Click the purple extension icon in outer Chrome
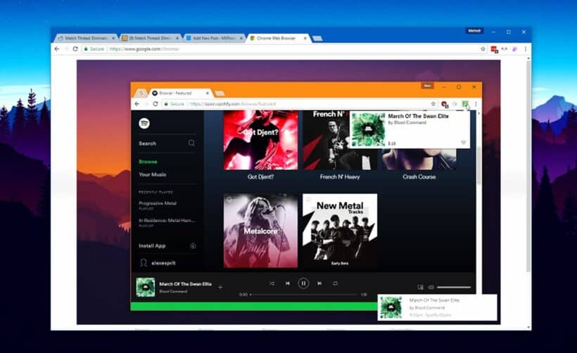Screen dimensions: 577x353 pos(515,49)
